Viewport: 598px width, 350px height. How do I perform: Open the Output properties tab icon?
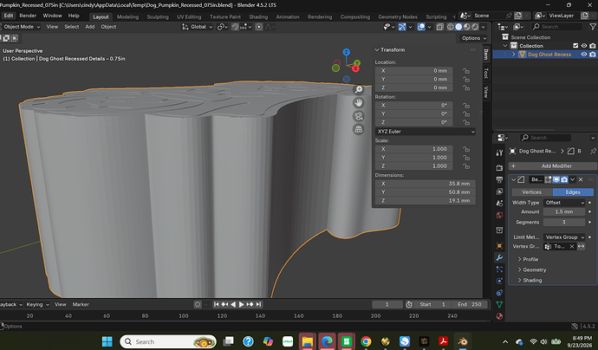[499, 179]
